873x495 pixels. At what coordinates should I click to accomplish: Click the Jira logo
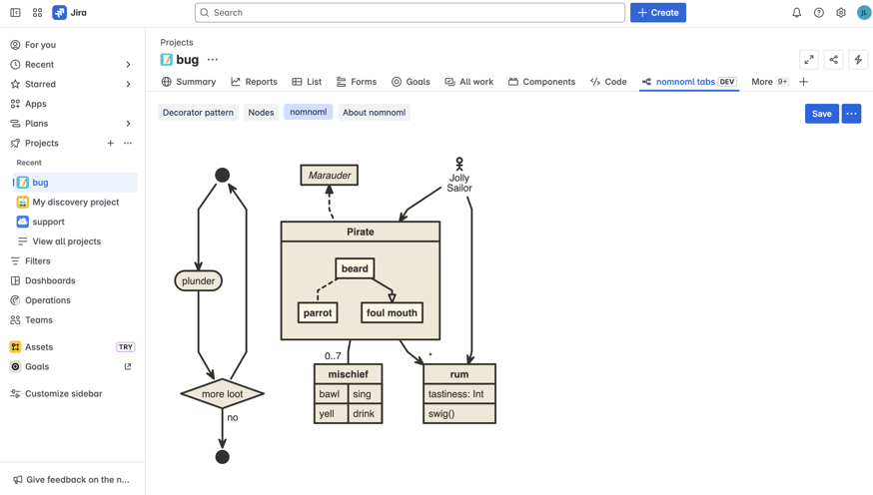coord(70,12)
